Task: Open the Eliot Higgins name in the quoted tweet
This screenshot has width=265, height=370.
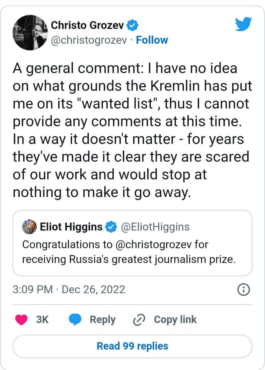Action: [x=71, y=227]
